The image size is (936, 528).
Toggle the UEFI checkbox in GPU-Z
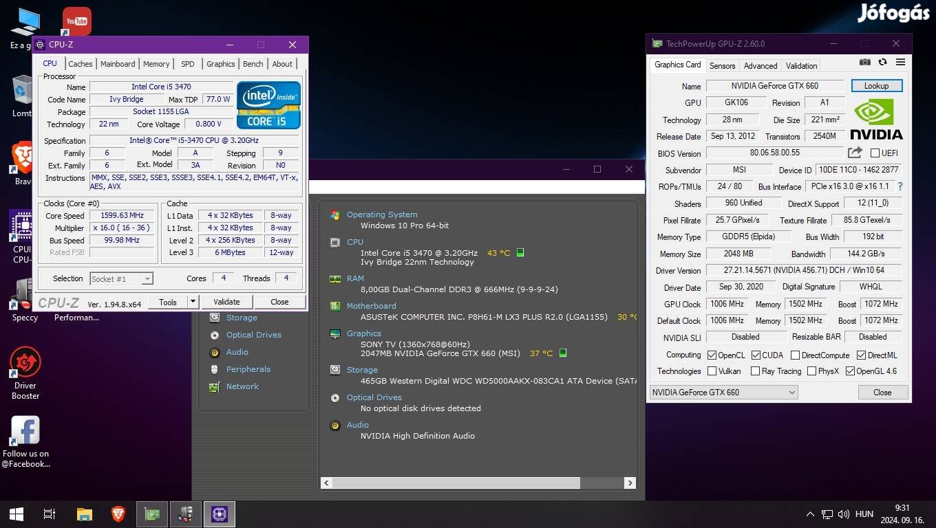click(875, 153)
